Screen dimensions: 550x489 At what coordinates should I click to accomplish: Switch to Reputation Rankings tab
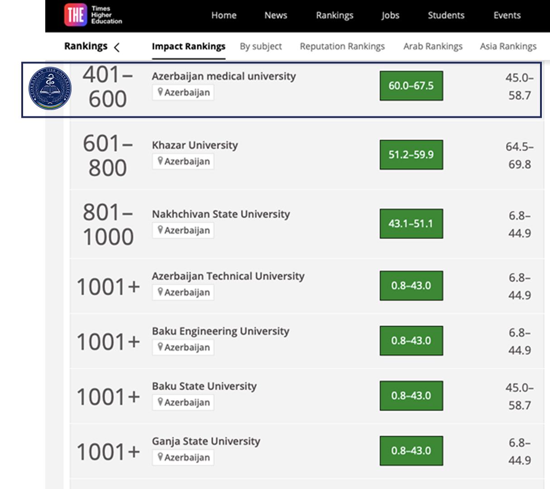[x=342, y=46]
